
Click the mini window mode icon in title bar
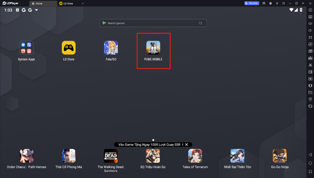284,3
